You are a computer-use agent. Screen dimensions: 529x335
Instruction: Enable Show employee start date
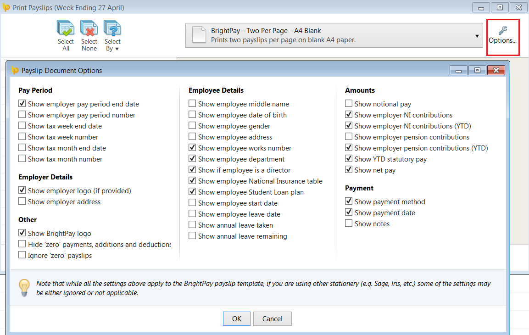192,203
